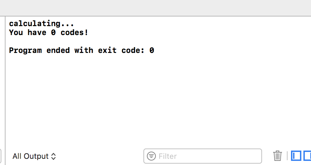Viewport: 311px width, 165px height.
Task: Click the word "codes!" in console output
Action: click(x=74, y=32)
